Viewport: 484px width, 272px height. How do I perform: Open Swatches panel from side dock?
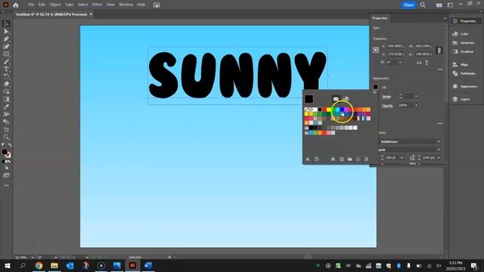464,43
